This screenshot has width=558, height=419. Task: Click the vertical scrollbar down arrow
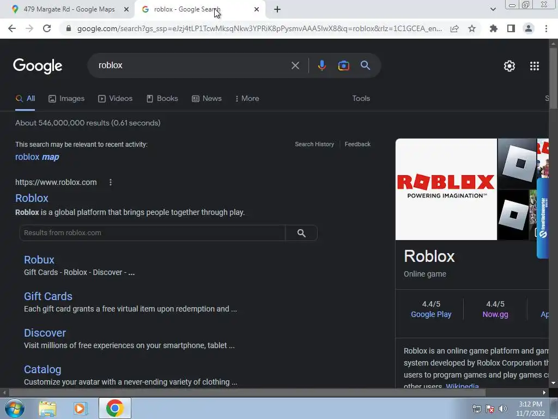click(553, 383)
